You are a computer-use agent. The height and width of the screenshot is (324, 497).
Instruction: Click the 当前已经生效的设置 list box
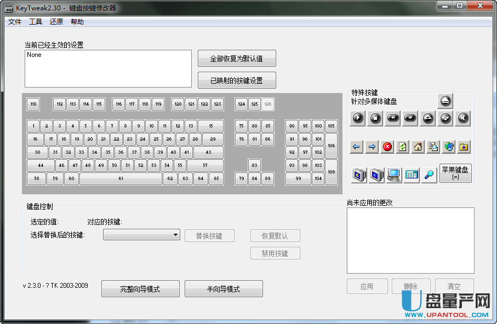pos(108,69)
